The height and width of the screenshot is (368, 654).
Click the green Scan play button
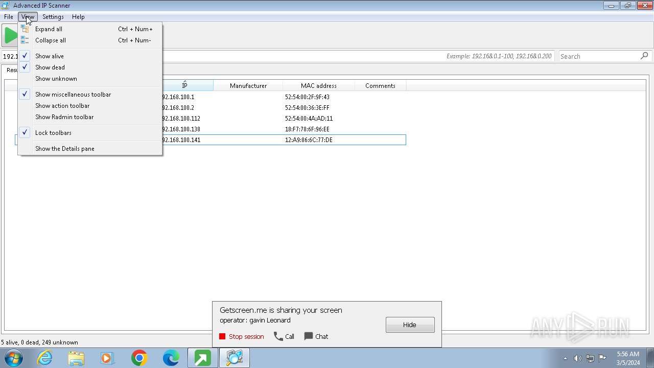point(10,35)
